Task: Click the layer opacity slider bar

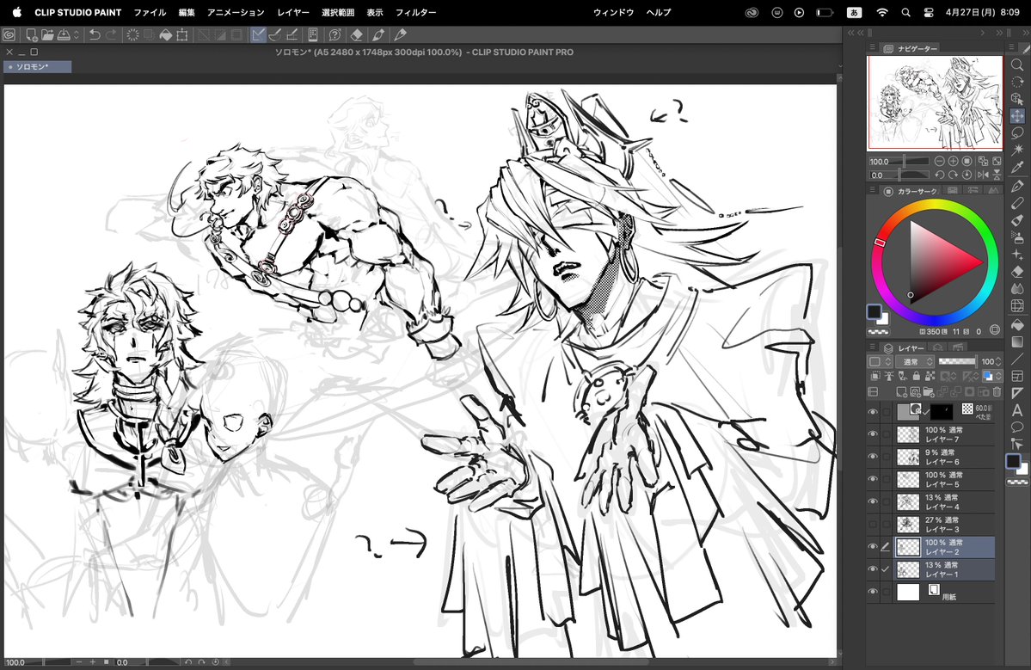Action: click(957, 361)
